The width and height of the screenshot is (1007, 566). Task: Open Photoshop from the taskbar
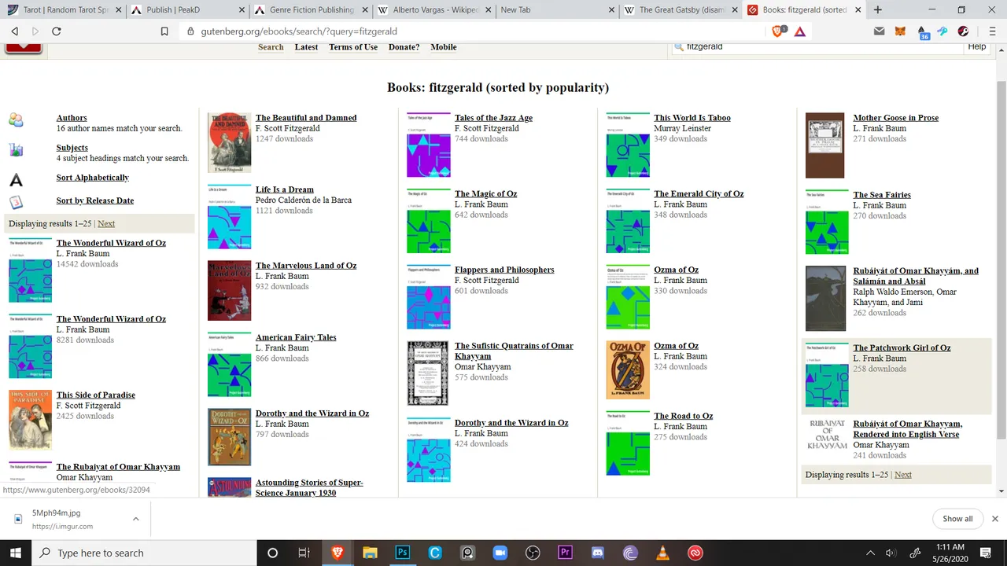402,553
